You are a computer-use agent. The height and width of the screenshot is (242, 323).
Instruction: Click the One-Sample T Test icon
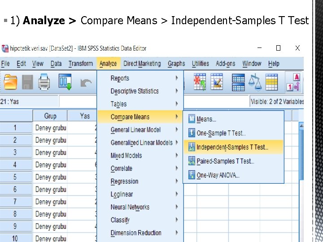pos(192,133)
